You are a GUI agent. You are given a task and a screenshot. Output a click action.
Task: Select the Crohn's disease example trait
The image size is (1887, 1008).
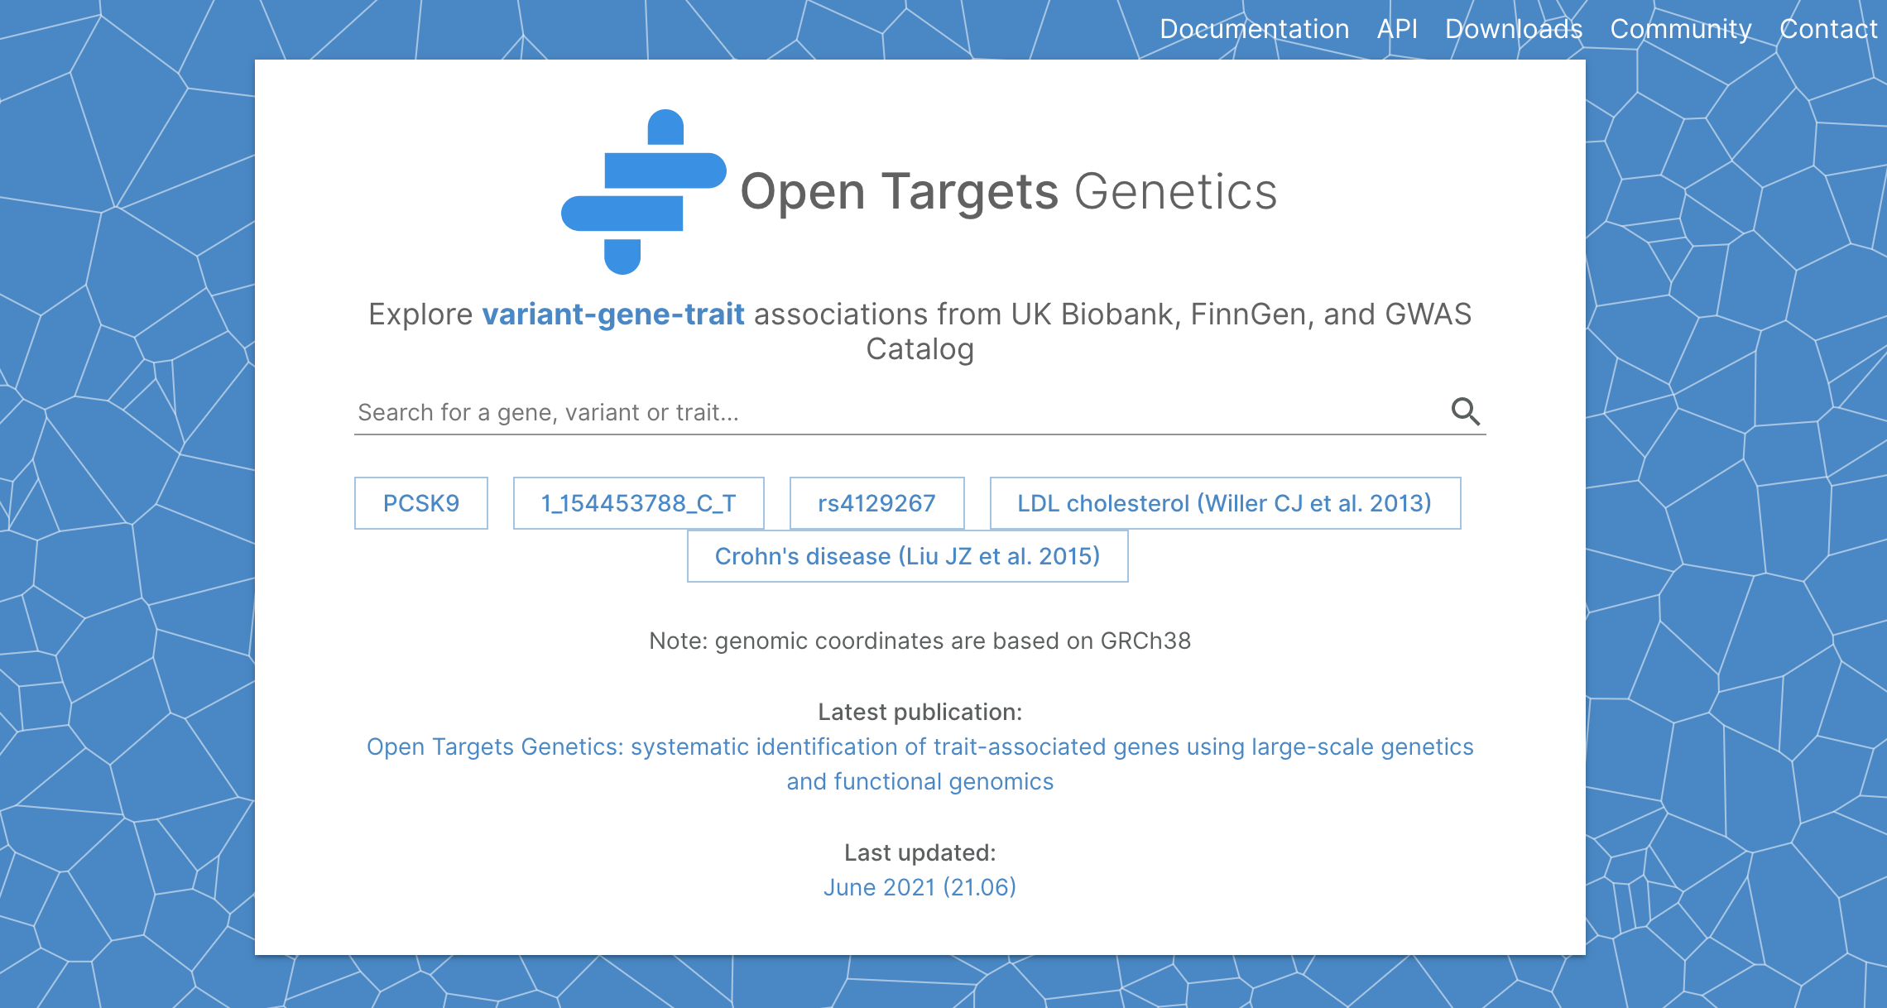[x=907, y=555]
